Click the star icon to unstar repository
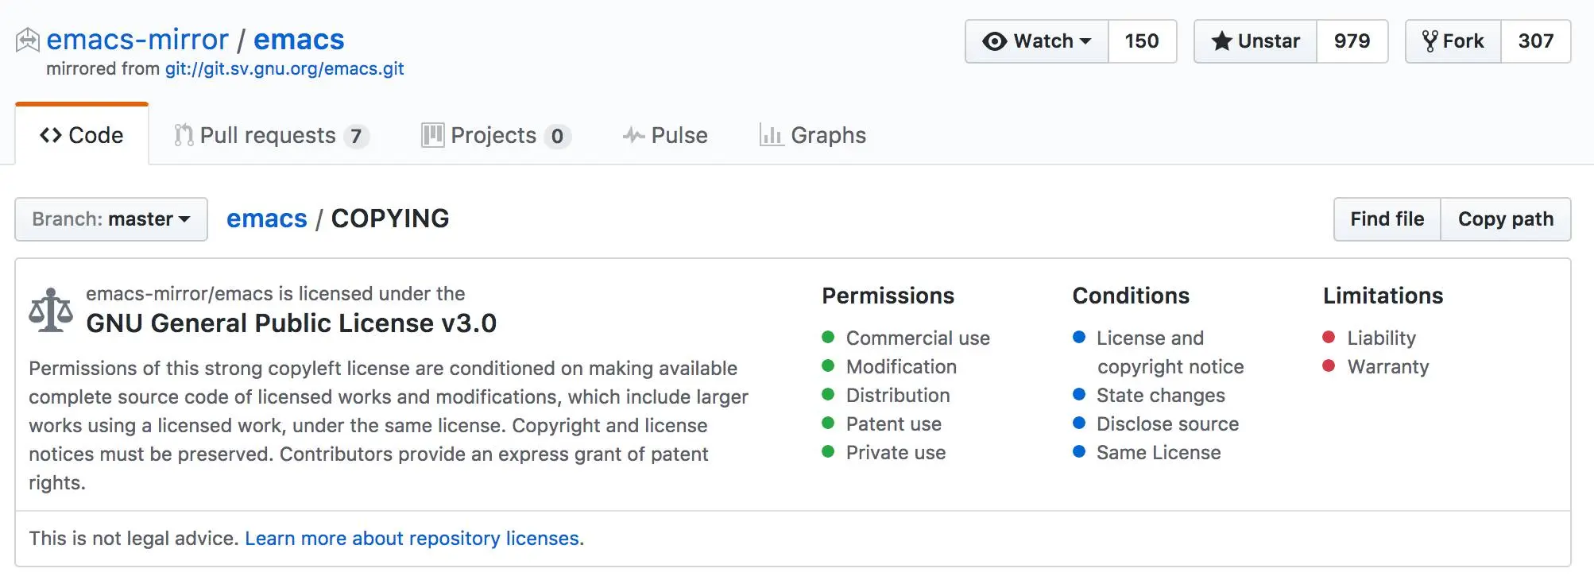This screenshot has height=580, width=1594. pos(1221,41)
